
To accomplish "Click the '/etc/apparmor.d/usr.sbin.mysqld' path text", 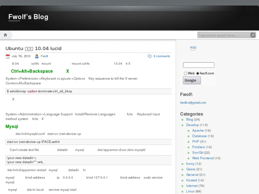I will (x=121, y=150).
